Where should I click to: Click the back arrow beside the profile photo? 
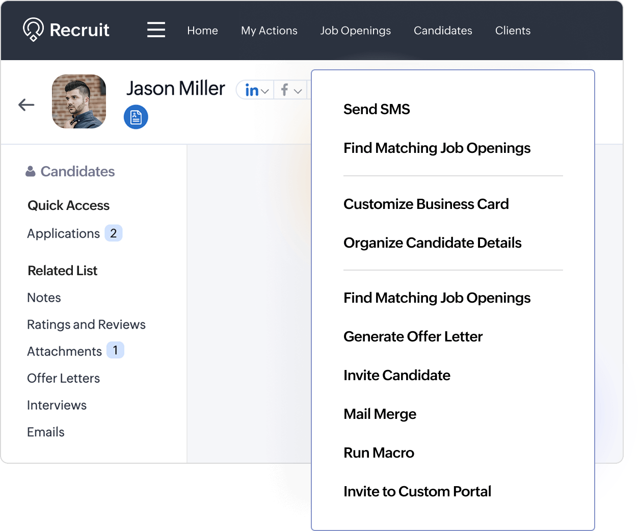25,104
